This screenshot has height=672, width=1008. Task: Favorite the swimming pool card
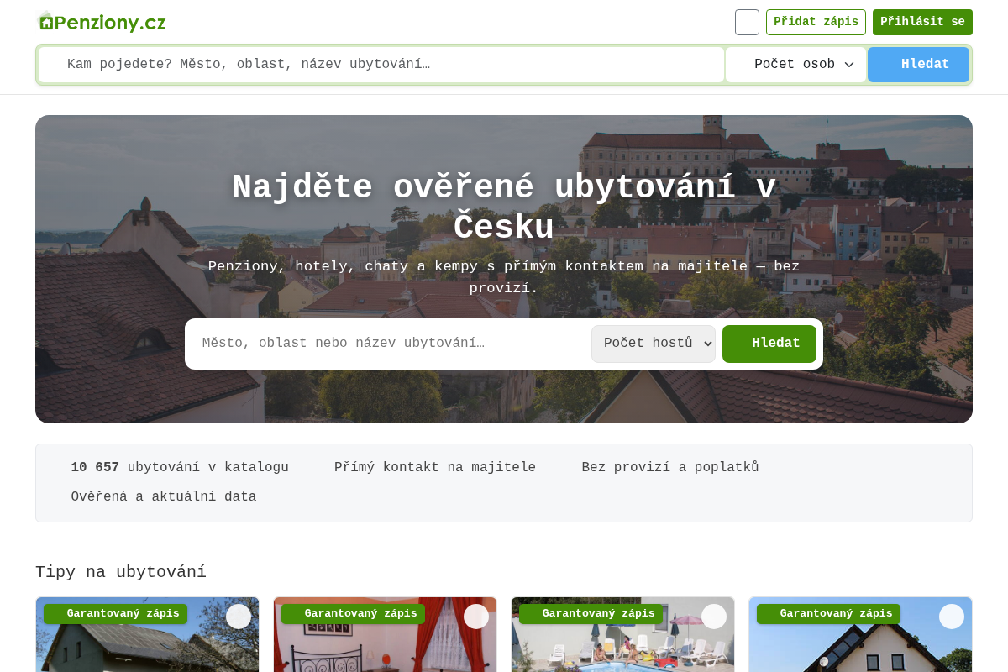coord(714,617)
